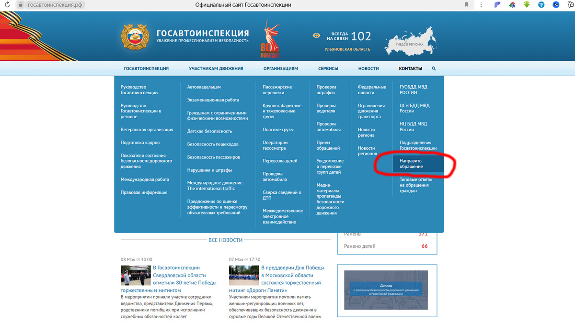
Task: Open the НОВОСТИ navigation menu
Action: pyautogui.click(x=368, y=68)
